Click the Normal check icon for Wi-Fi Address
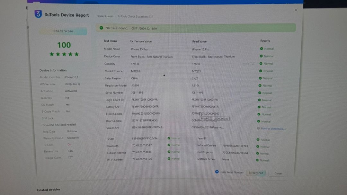The width and height of the screenshot is (347, 195). (169, 158)
